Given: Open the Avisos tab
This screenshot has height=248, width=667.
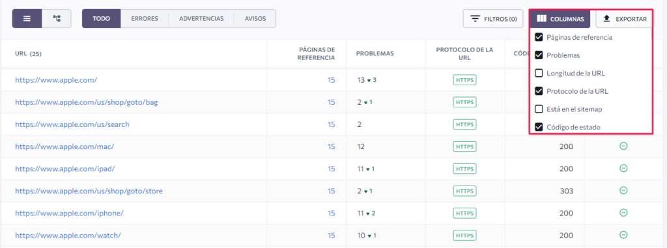Looking at the screenshot, I should pyautogui.click(x=255, y=19).
